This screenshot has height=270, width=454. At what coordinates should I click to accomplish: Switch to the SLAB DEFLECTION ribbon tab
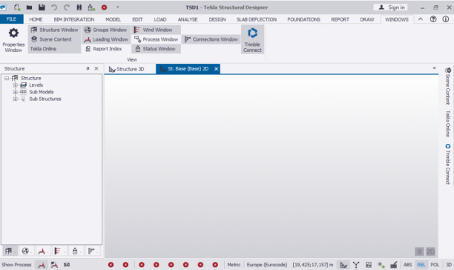tap(257, 19)
